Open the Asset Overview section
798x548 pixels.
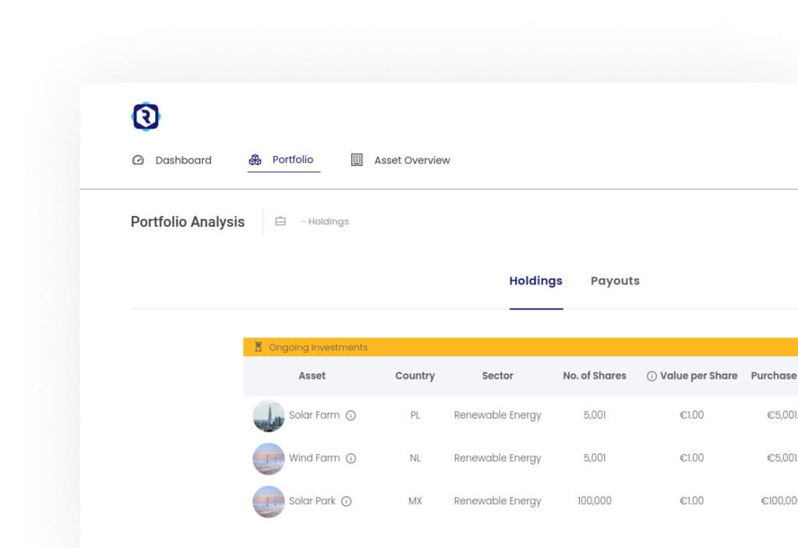[411, 160]
